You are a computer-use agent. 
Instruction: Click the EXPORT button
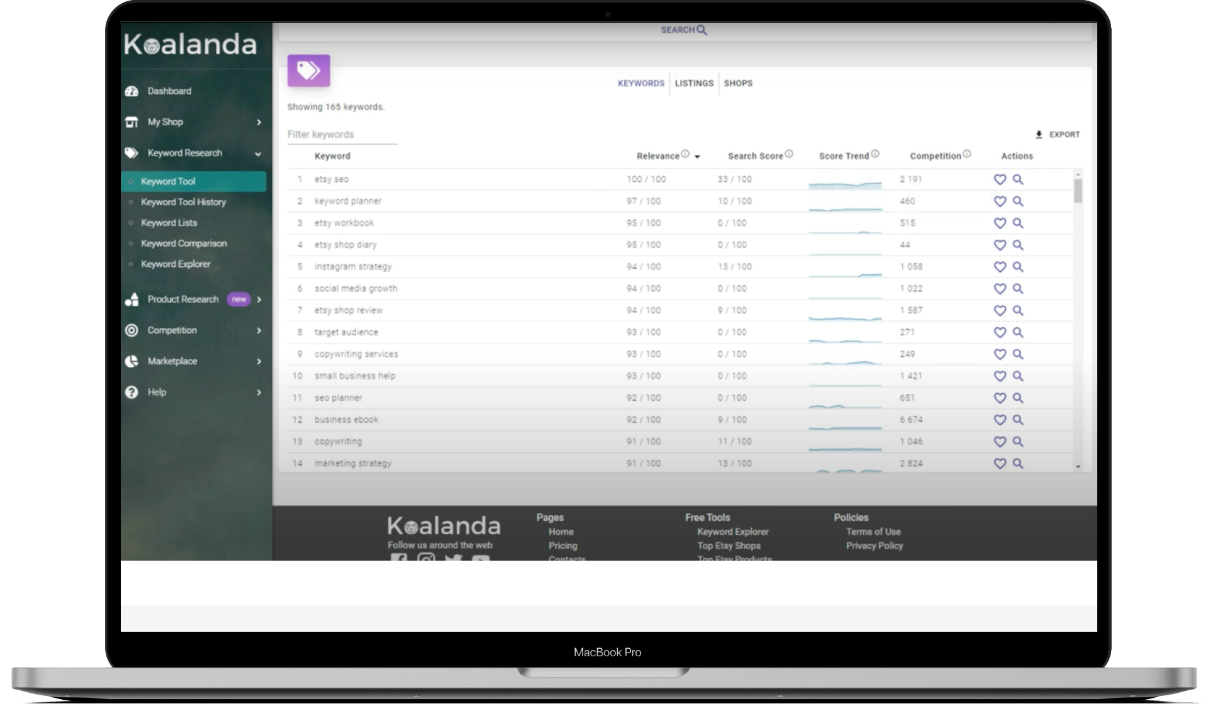tap(1058, 135)
